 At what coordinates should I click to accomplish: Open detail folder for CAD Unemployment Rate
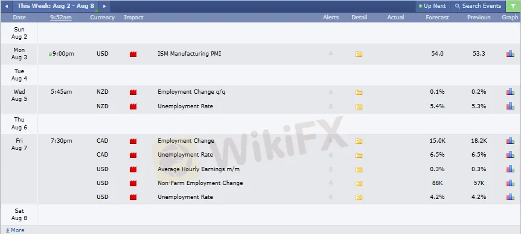point(359,155)
